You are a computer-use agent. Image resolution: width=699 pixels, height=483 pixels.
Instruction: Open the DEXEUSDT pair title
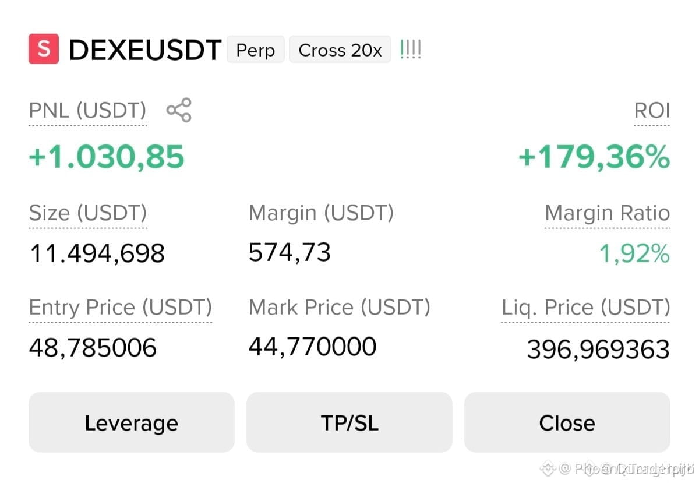[145, 51]
